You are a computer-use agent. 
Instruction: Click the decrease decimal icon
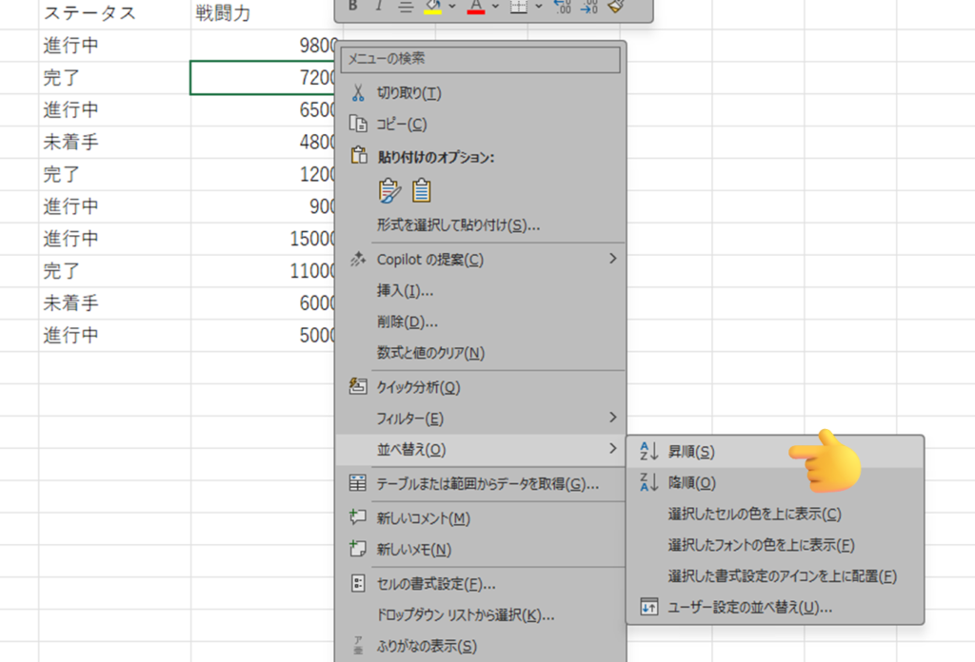pyautogui.click(x=588, y=6)
